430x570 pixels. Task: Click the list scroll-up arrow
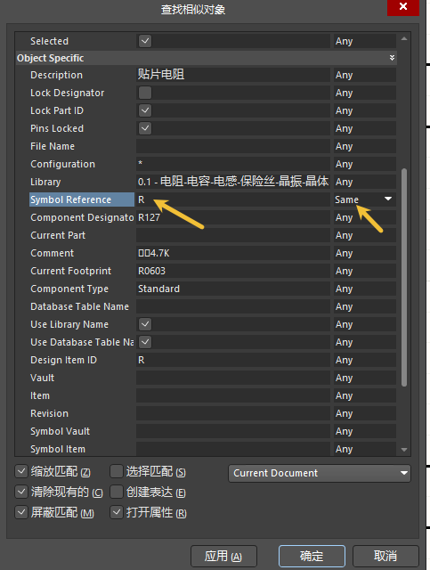click(x=404, y=38)
